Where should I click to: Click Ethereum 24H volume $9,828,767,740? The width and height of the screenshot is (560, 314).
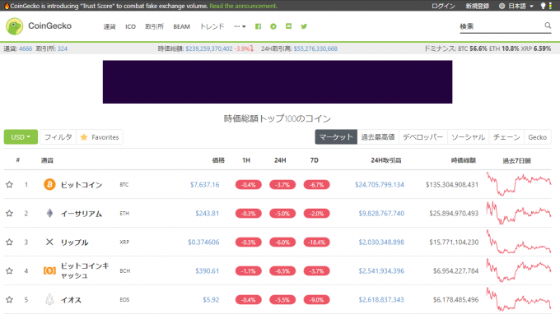pos(381,214)
